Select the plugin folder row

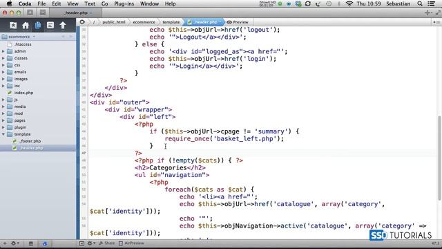tap(38, 127)
